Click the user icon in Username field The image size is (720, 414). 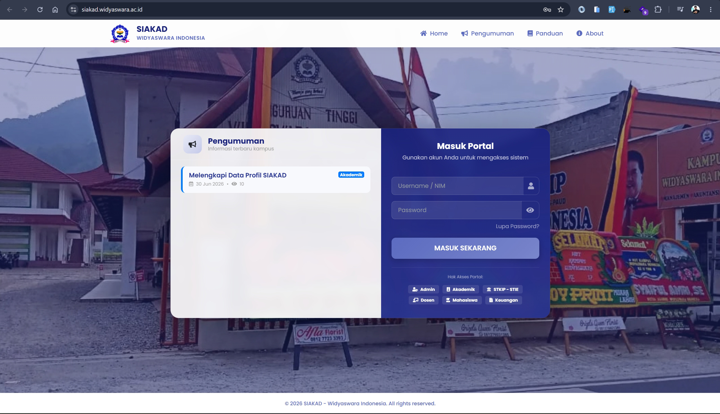coord(531,186)
